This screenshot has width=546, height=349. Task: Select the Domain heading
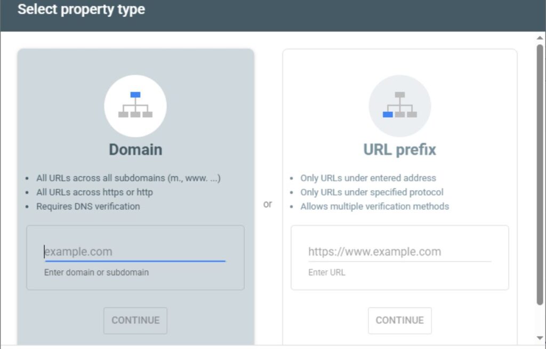(x=135, y=150)
